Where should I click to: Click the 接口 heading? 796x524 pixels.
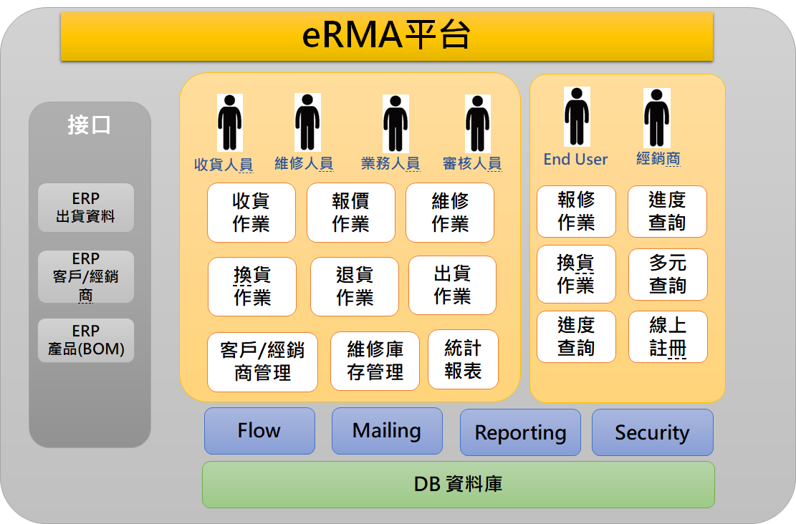pos(90,125)
